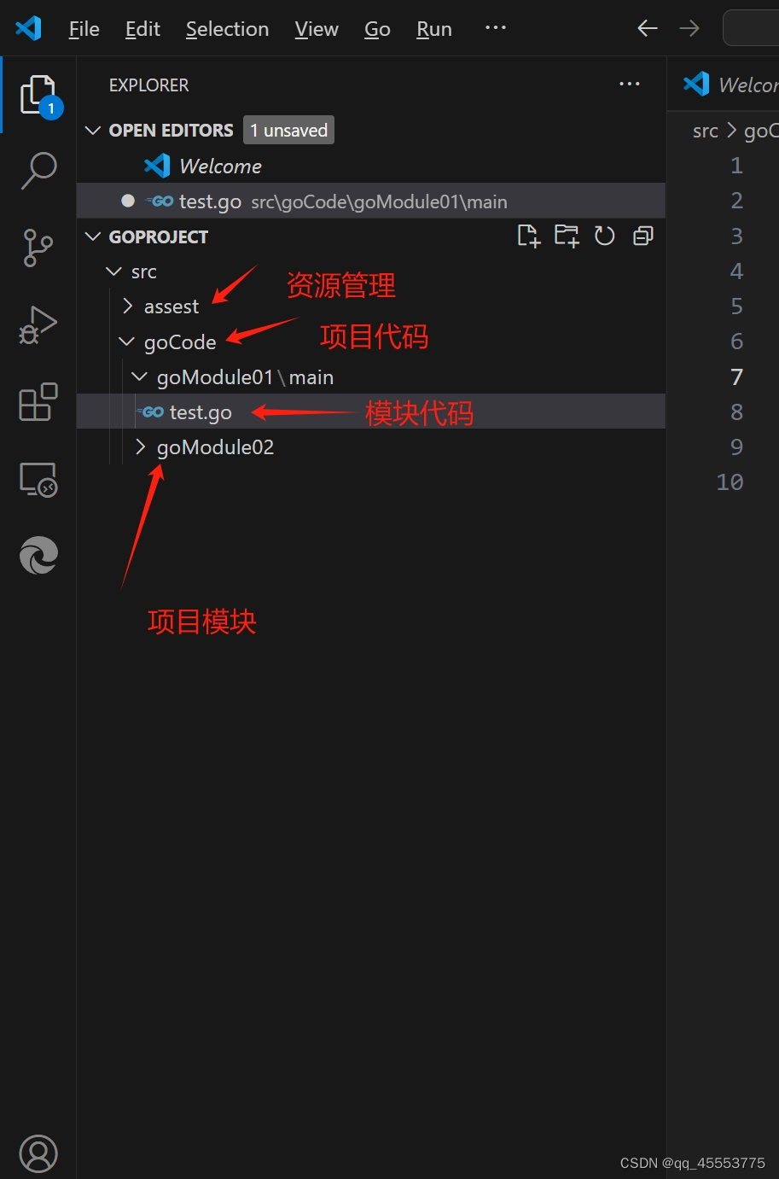Open the Selection menu
This screenshot has width=779, height=1179.
227,29
